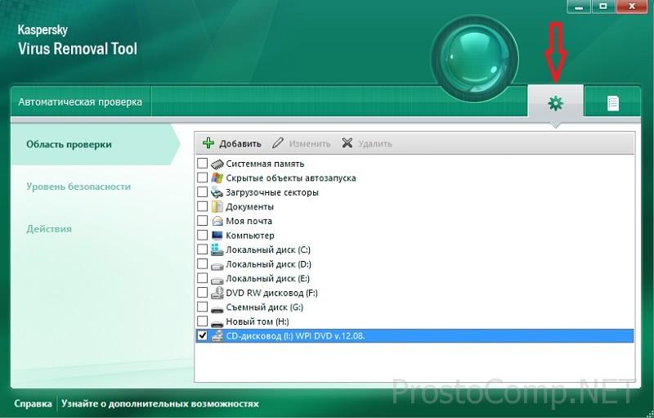Enable the Системная память checkbox

pos(203,164)
